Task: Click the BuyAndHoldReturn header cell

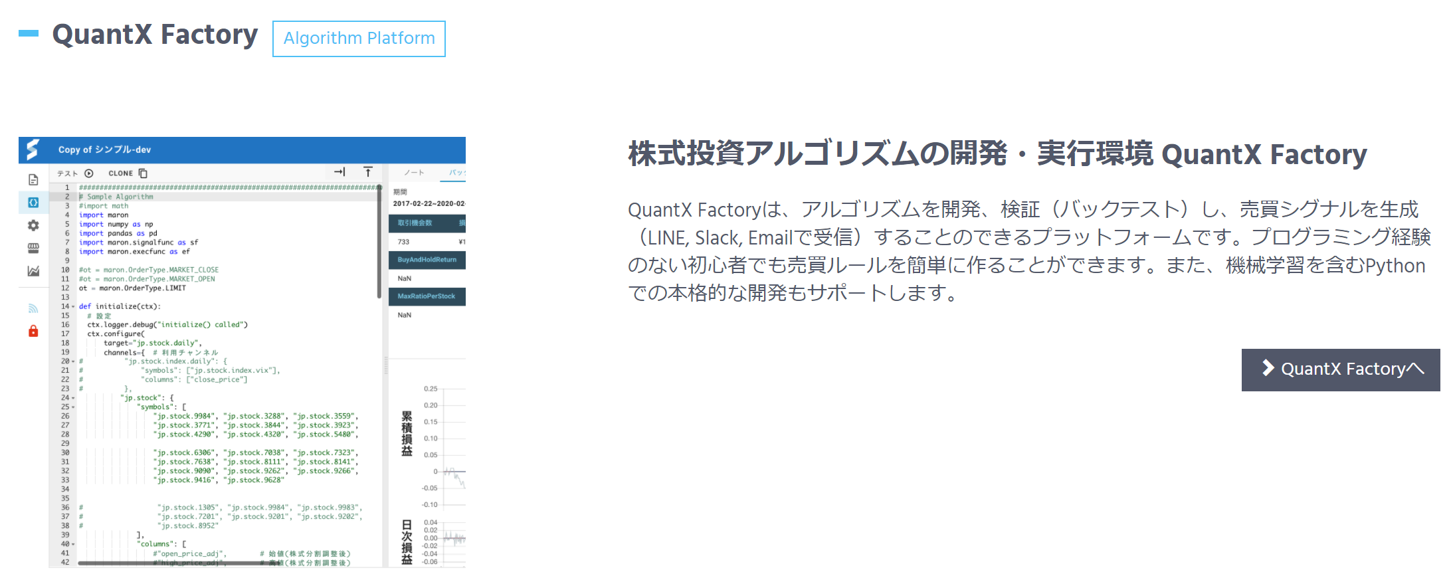Action: click(427, 260)
